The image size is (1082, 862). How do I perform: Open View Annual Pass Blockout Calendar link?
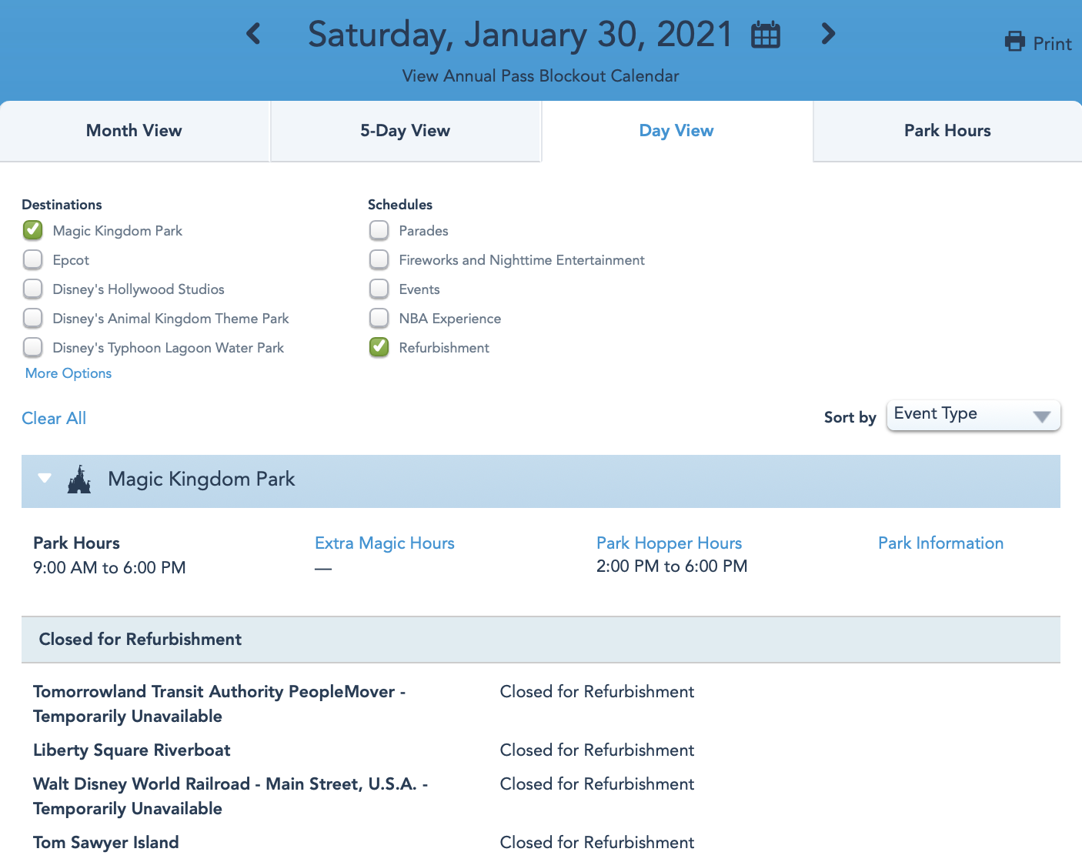(x=540, y=76)
